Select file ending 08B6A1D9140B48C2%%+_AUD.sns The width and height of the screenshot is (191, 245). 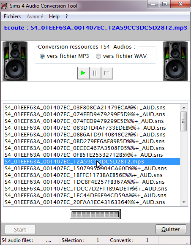92,134
